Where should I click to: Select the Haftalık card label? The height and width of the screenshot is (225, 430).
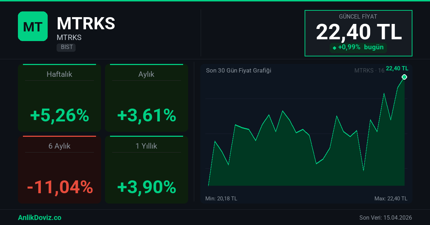tap(59, 74)
